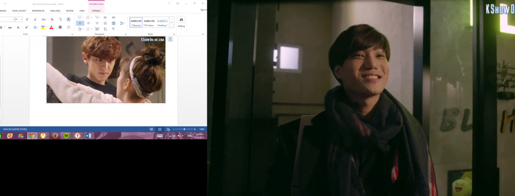Select the inserted picture in document

click(x=106, y=70)
